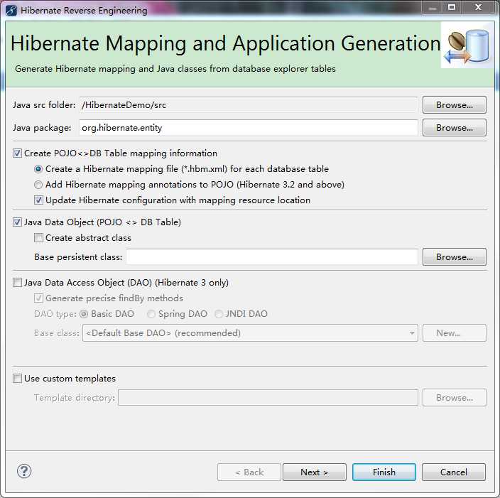This screenshot has width=500, height=498.
Task: Click Browse next to Template directory
Action: [x=455, y=398]
